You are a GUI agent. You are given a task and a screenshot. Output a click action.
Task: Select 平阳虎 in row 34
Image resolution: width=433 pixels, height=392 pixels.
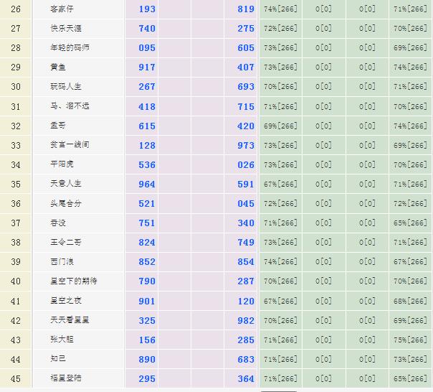pos(61,164)
